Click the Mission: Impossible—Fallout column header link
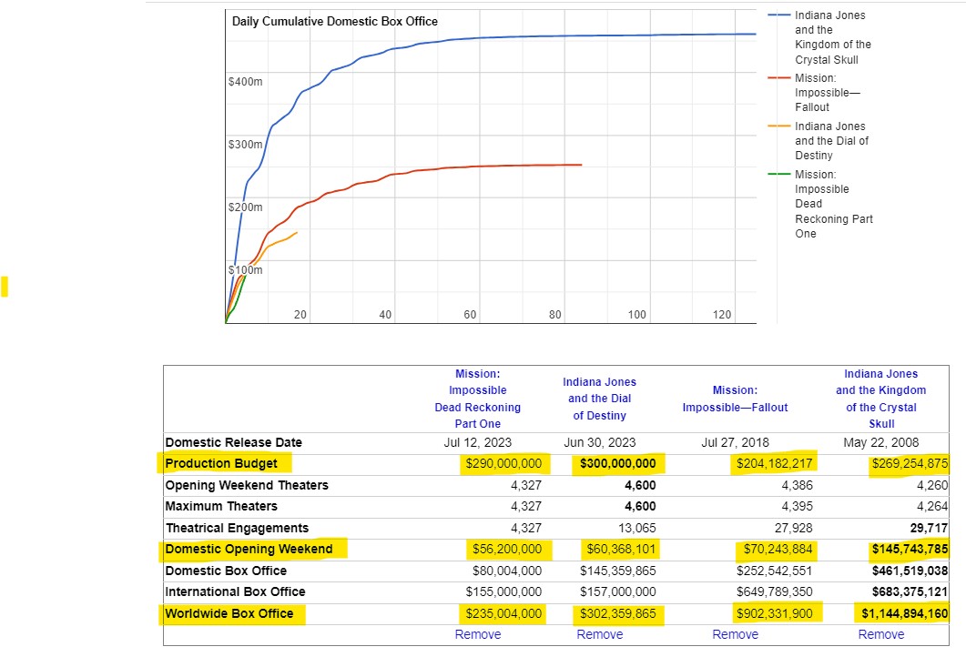 [x=735, y=399]
